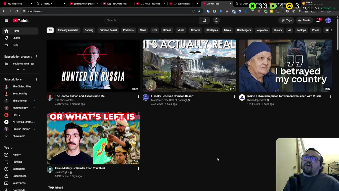Open Watch later in sidebar

[x=20, y=169]
